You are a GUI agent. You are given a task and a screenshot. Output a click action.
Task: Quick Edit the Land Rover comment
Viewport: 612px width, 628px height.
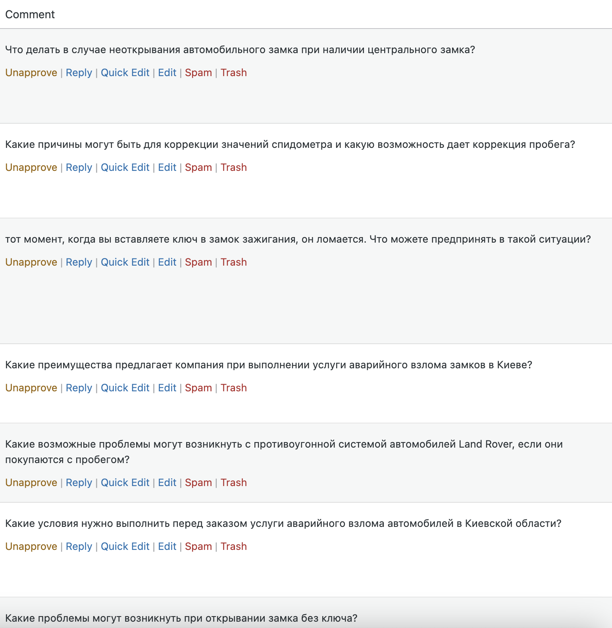click(x=125, y=483)
